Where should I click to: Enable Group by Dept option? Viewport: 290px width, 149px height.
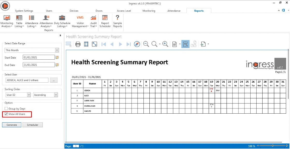pos(6,109)
